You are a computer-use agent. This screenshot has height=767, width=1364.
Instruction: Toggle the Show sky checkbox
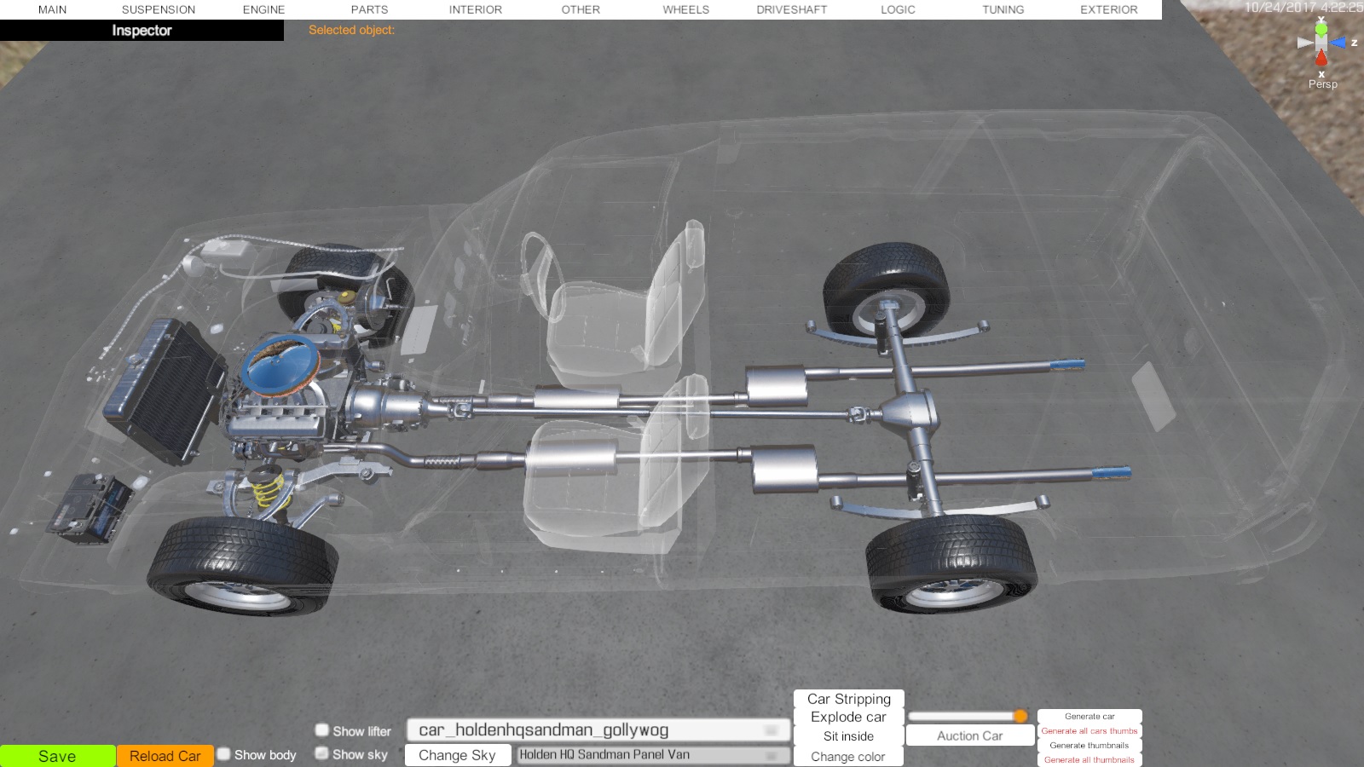coord(322,753)
